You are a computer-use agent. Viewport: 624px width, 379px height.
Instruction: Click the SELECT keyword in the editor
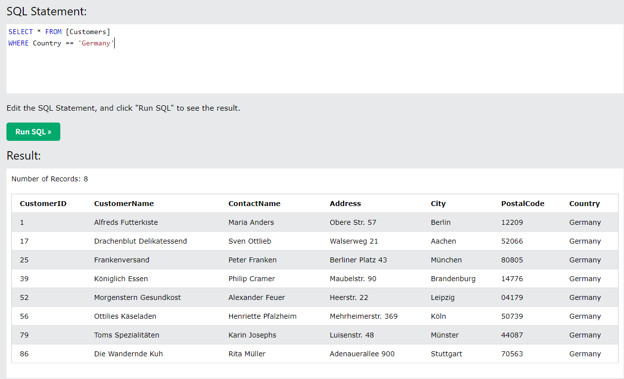click(21, 32)
